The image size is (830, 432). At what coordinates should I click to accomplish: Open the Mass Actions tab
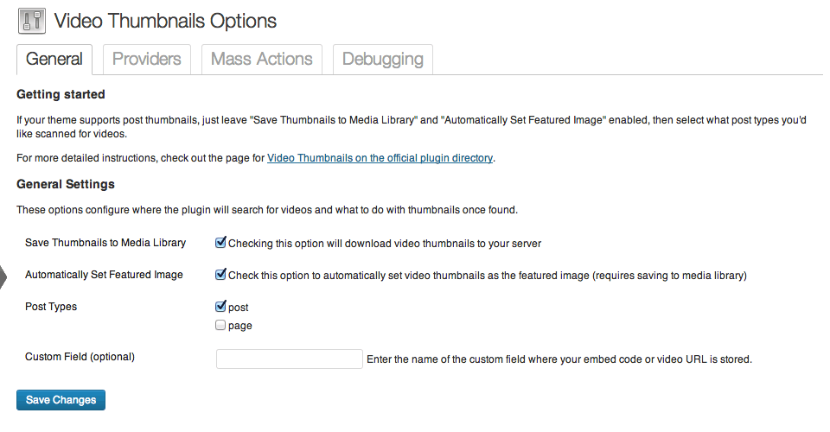261,60
